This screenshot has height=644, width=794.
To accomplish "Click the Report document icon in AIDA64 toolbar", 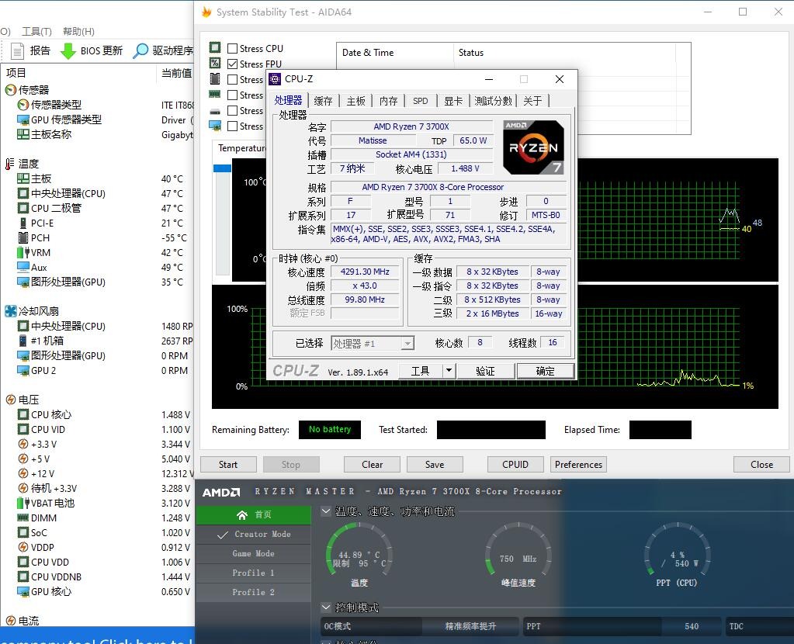I will [x=18, y=50].
